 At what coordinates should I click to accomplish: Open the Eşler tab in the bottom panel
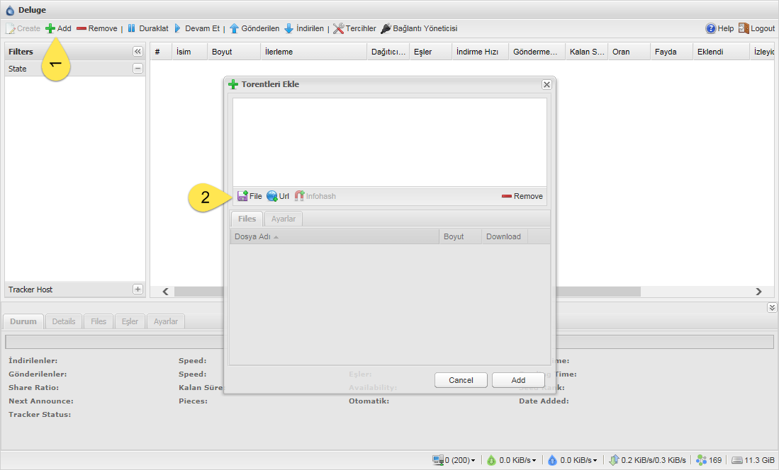pyautogui.click(x=130, y=321)
